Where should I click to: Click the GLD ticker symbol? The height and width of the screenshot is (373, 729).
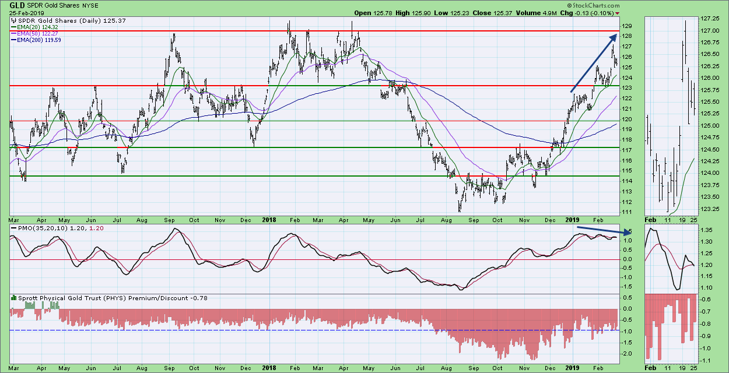[x=16, y=5]
